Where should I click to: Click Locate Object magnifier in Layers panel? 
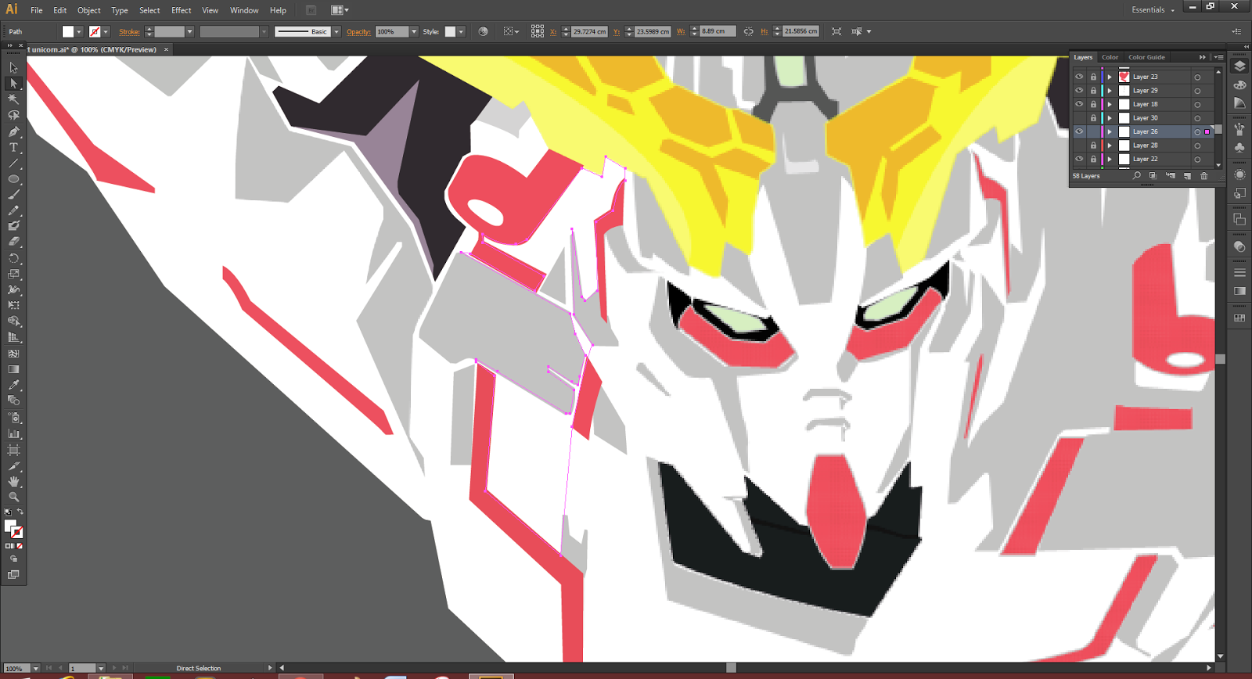tap(1137, 176)
